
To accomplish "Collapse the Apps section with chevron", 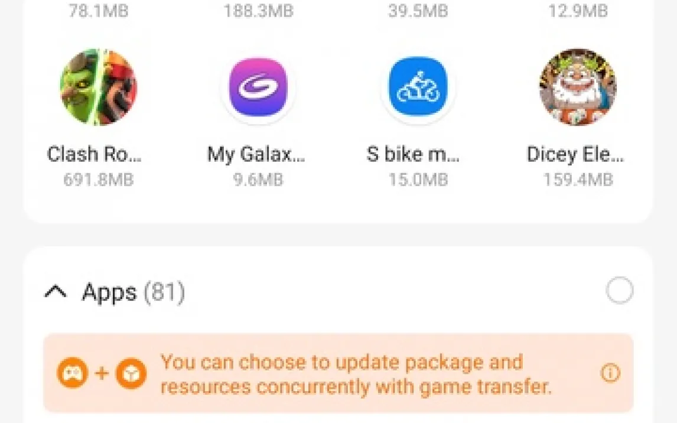I will click(56, 292).
